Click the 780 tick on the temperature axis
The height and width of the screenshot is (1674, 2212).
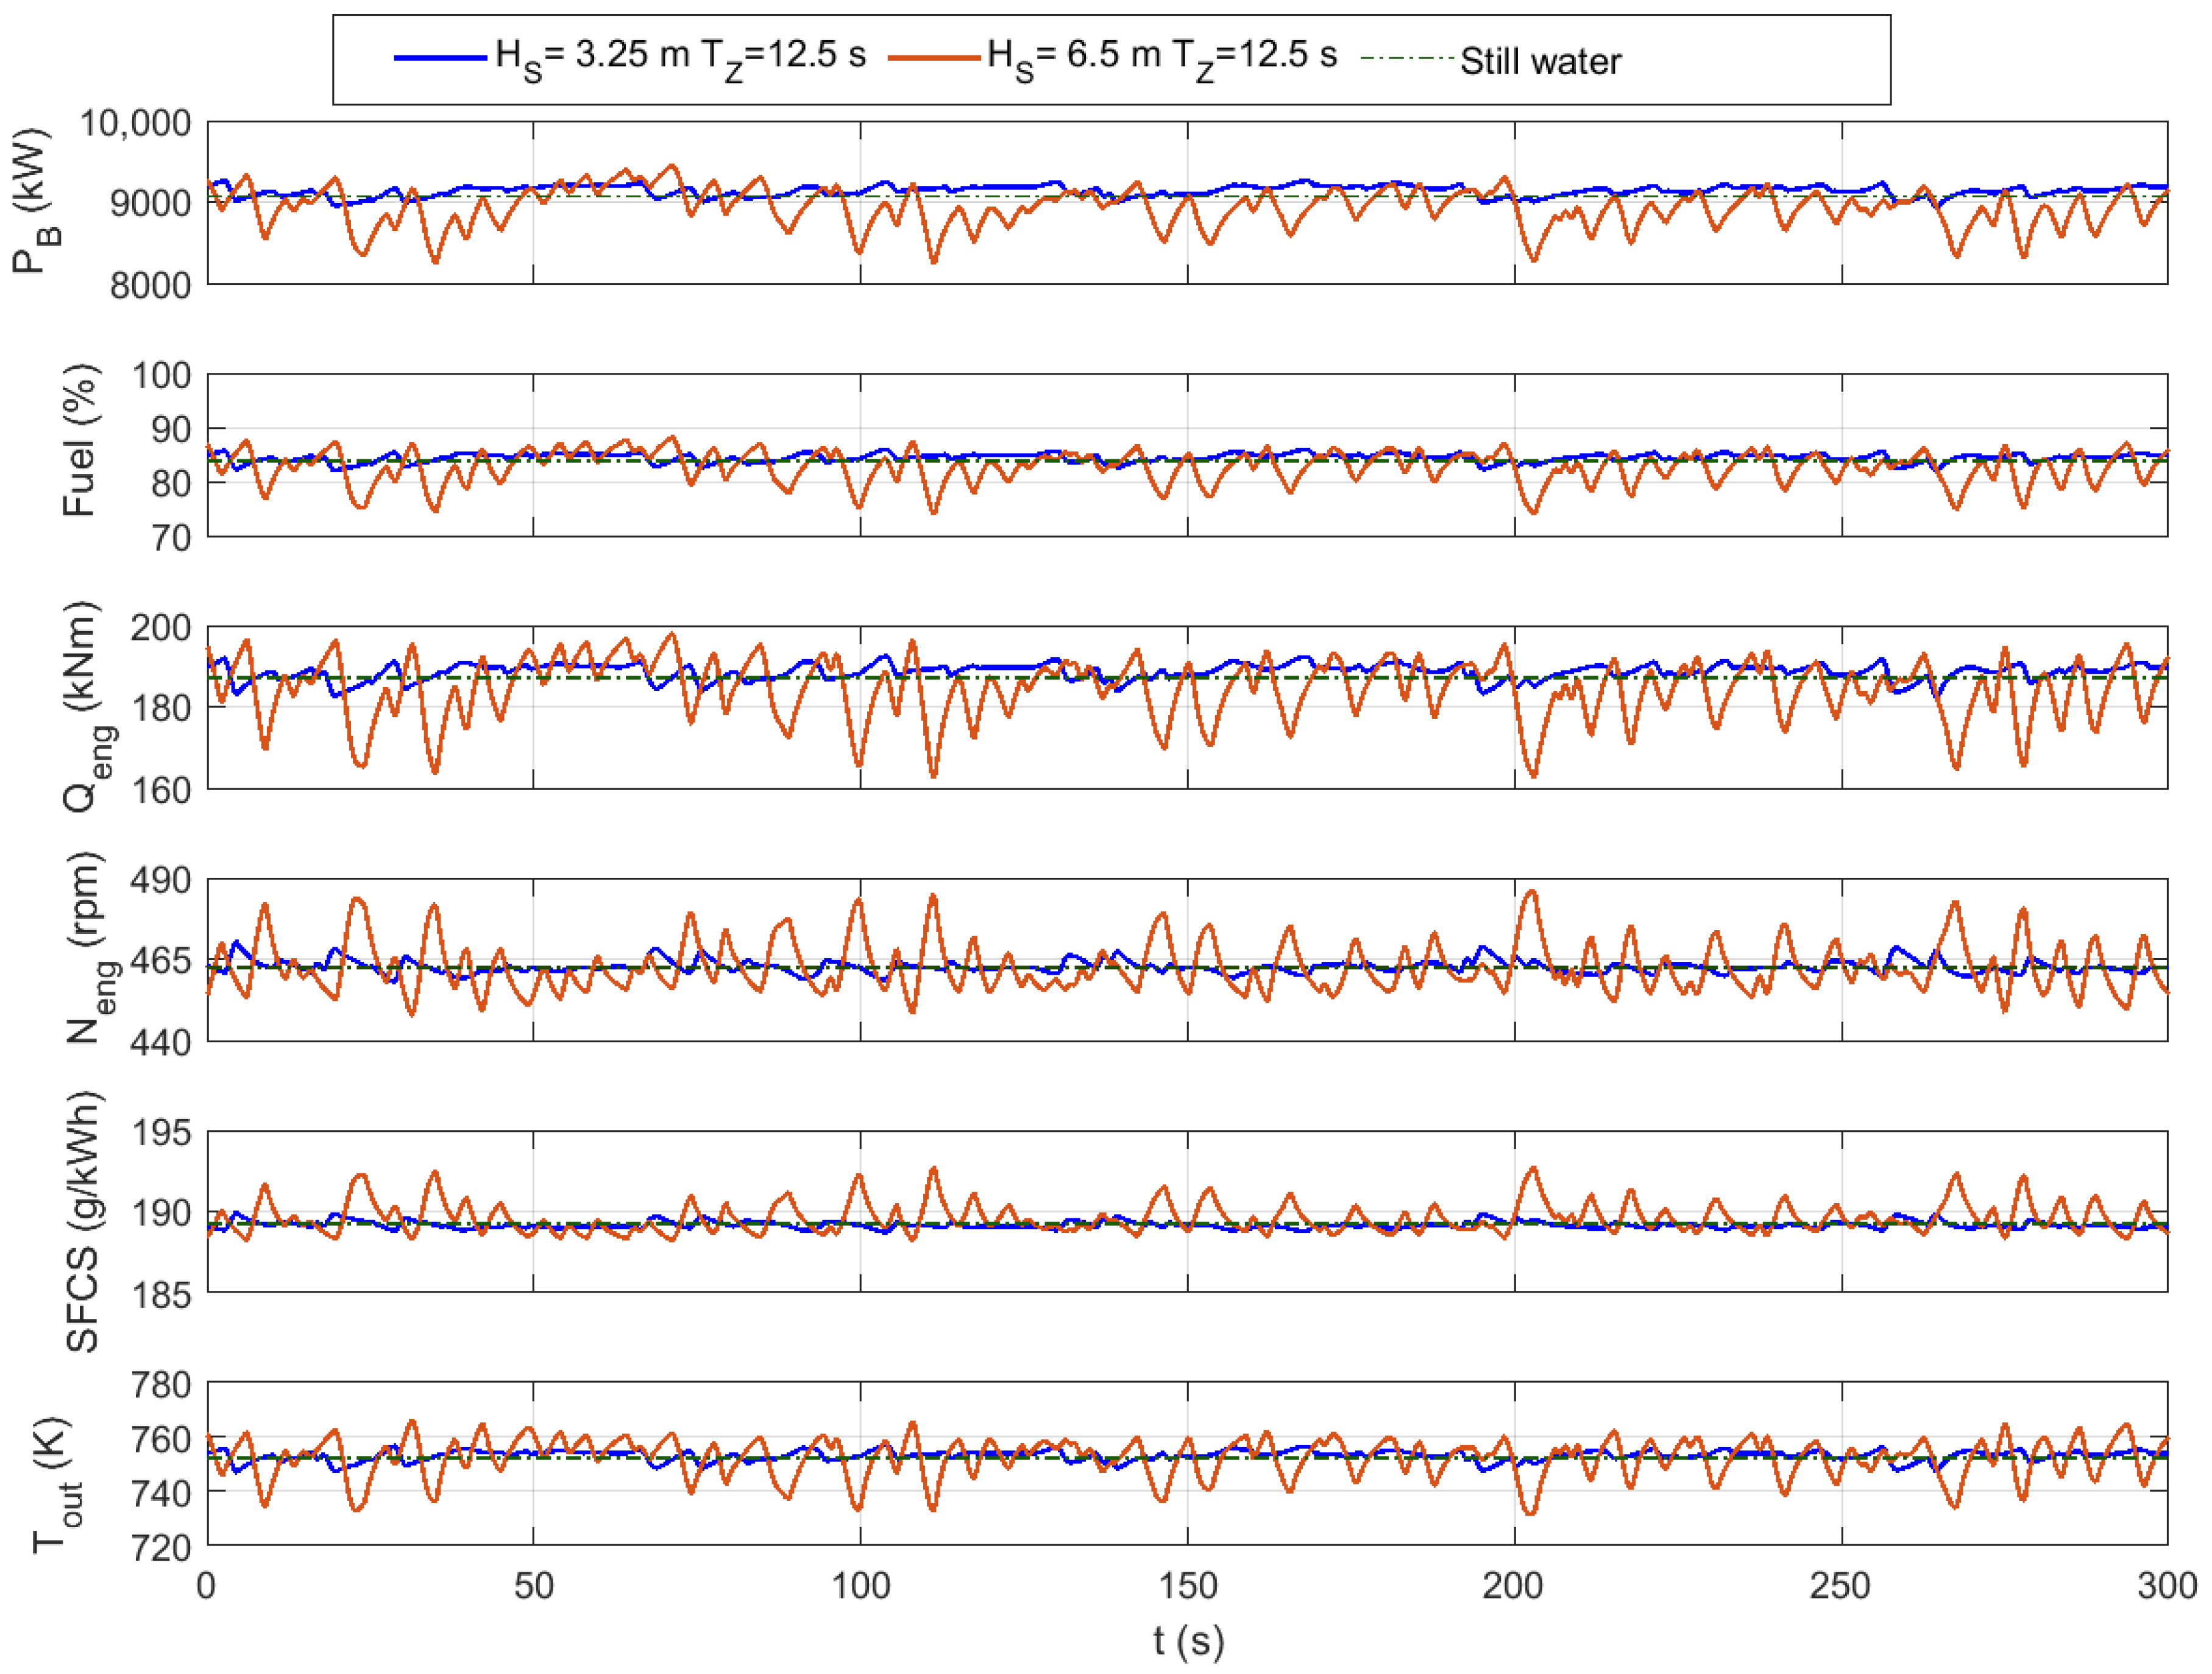161,1385
